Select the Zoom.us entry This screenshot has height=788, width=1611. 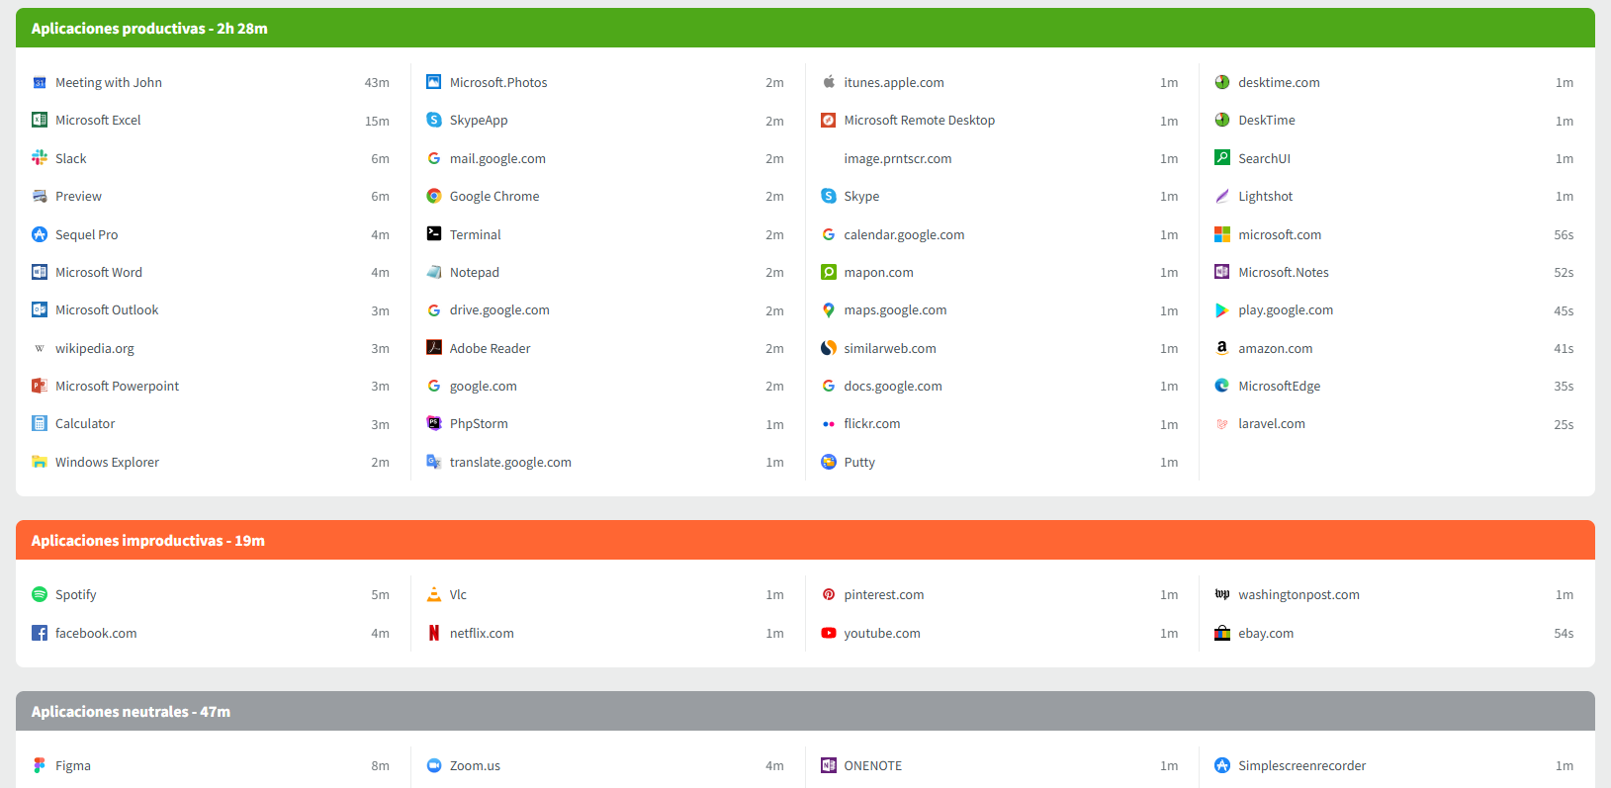(x=475, y=766)
